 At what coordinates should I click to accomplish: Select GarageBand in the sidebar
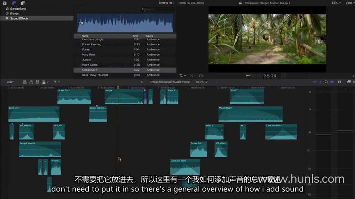coord(18,8)
